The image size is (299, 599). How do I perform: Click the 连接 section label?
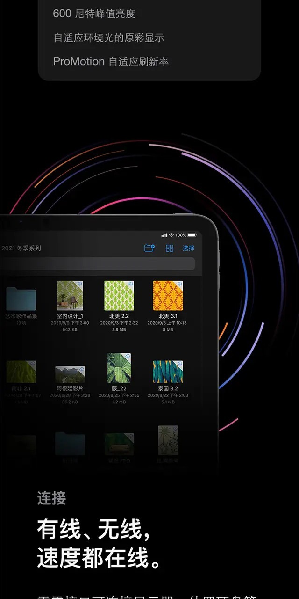(51, 498)
